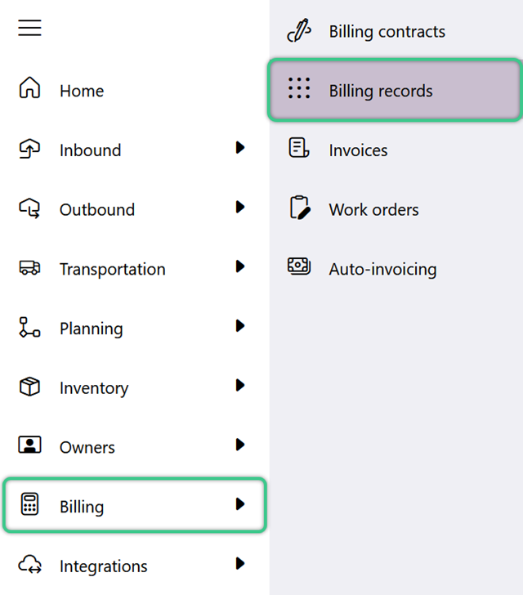Screen dimensions: 523x595
Task: Go to Work orders page
Action: coord(395,209)
